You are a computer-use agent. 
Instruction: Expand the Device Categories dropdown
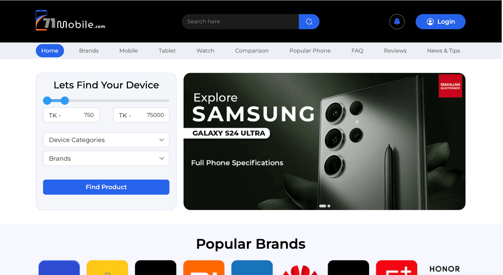click(106, 140)
